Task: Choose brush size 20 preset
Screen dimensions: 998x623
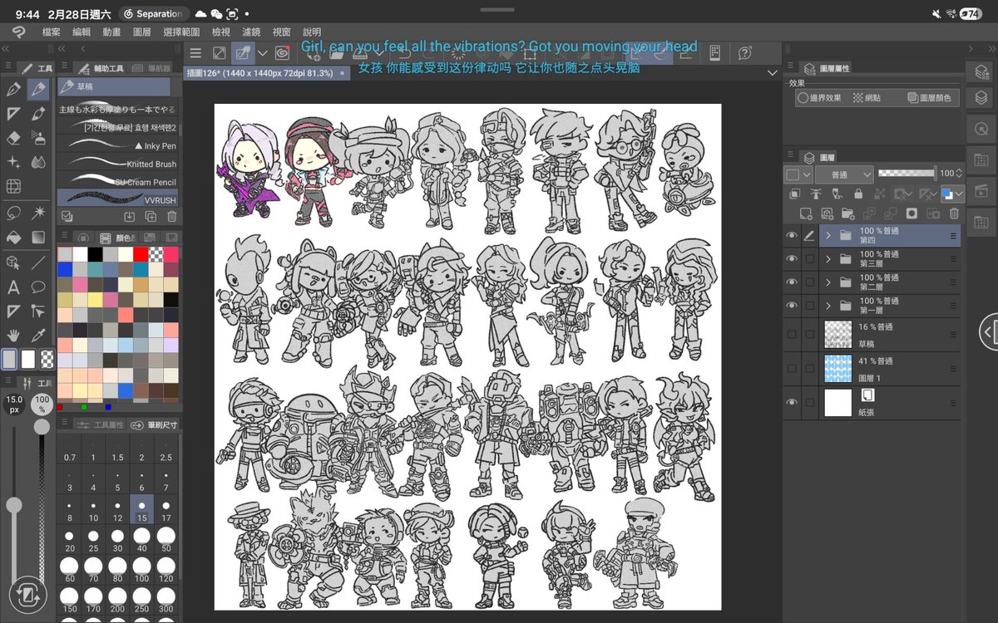Action: pos(70,540)
